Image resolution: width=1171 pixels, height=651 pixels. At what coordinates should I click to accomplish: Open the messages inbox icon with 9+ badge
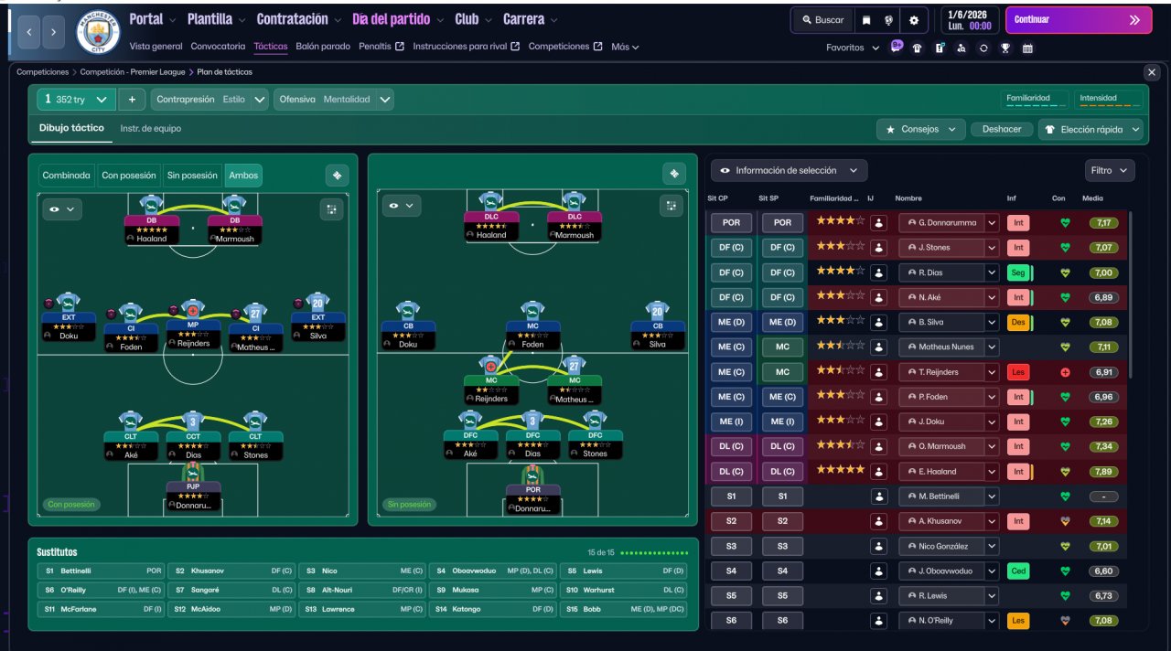tap(897, 48)
